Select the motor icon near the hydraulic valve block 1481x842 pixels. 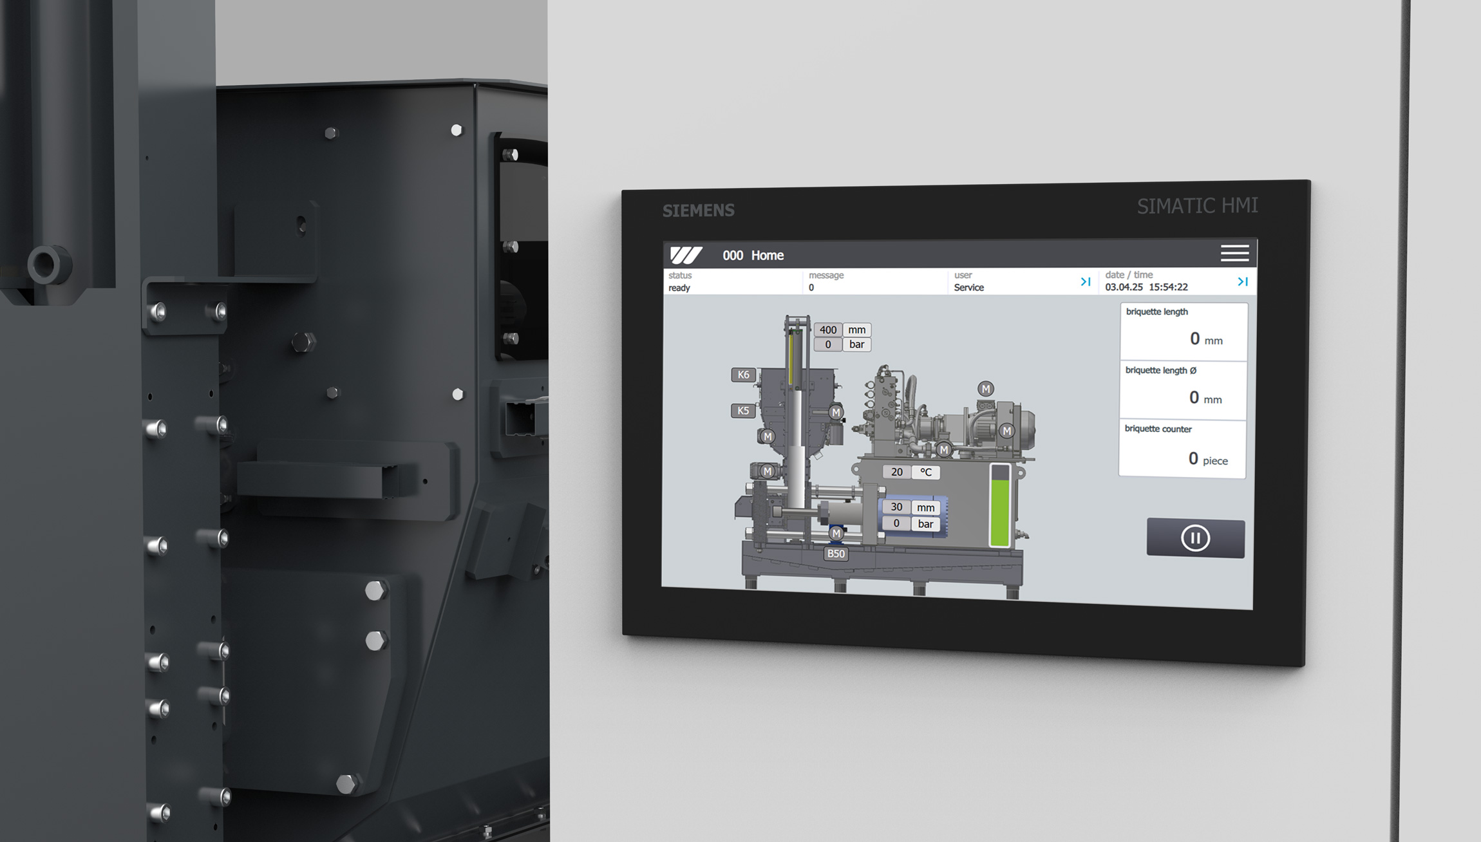pyautogui.click(x=944, y=450)
